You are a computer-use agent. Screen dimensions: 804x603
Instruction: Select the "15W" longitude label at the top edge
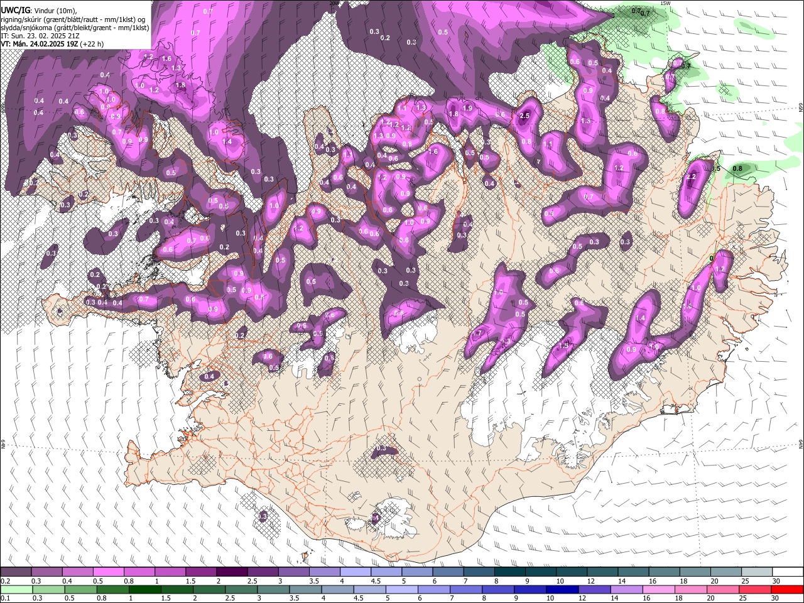(x=666, y=3)
